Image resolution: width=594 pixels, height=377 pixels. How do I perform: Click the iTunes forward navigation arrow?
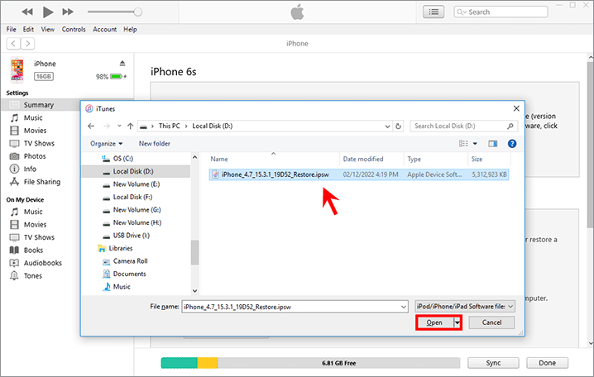27,44
